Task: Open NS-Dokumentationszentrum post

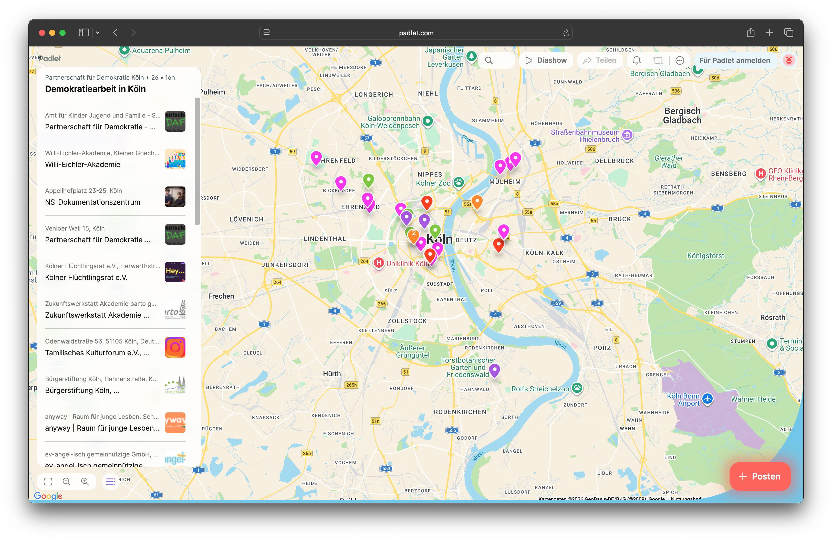Action: pos(115,197)
